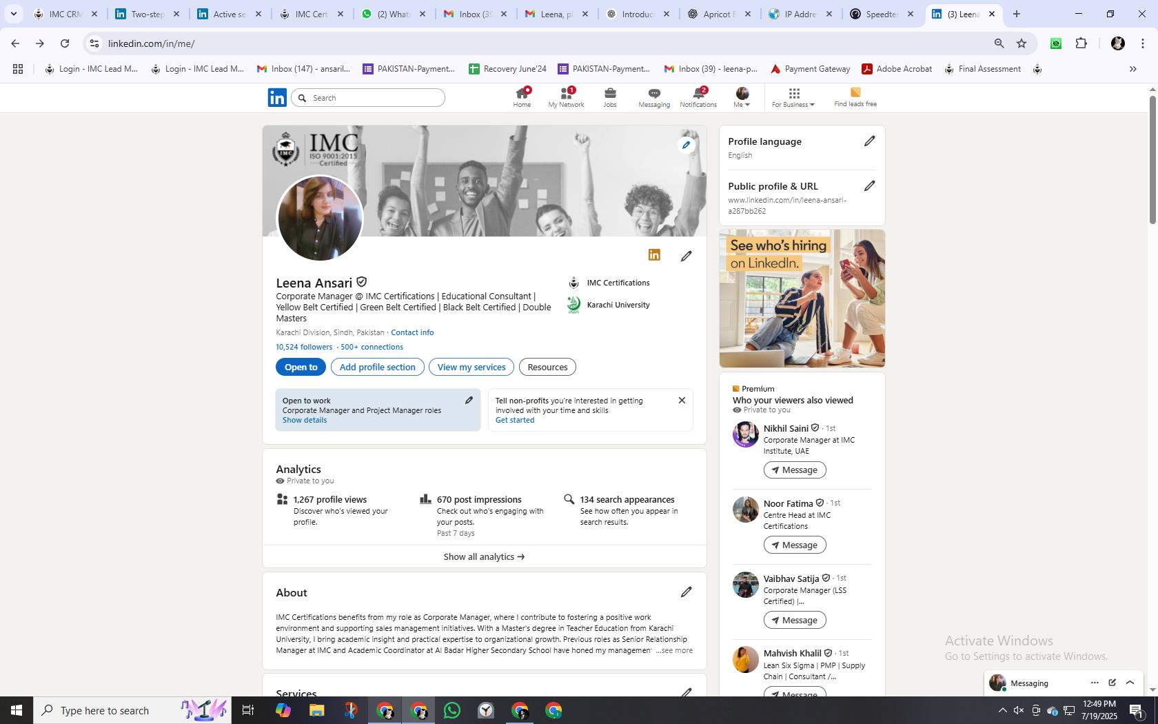This screenshot has height=724, width=1158.
Task: Click the verification shield next to Leena Ansari
Action: click(x=361, y=282)
